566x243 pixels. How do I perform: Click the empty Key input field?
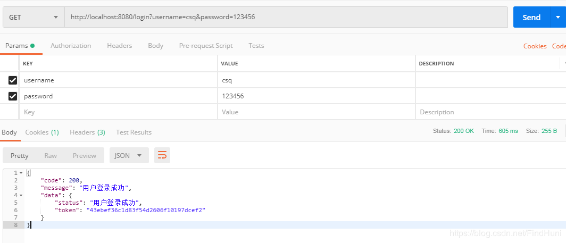tap(118, 112)
